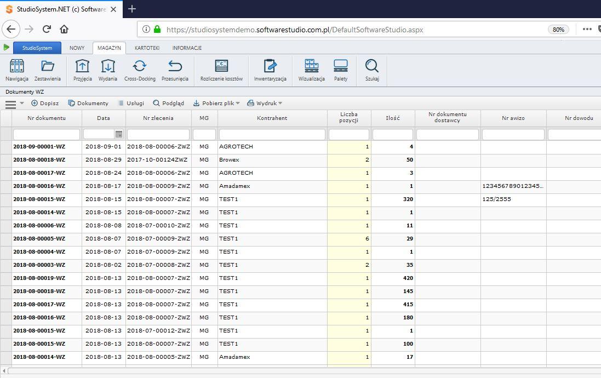The width and height of the screenshot is (601, 378).
Task: Open the Zestawienia folder icon
Action: pos(47,70)
